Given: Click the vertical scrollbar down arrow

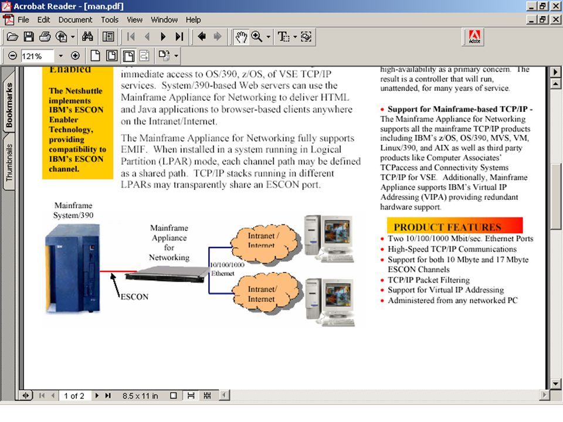Looking at the screenshot, I should [x=555, y=383].
